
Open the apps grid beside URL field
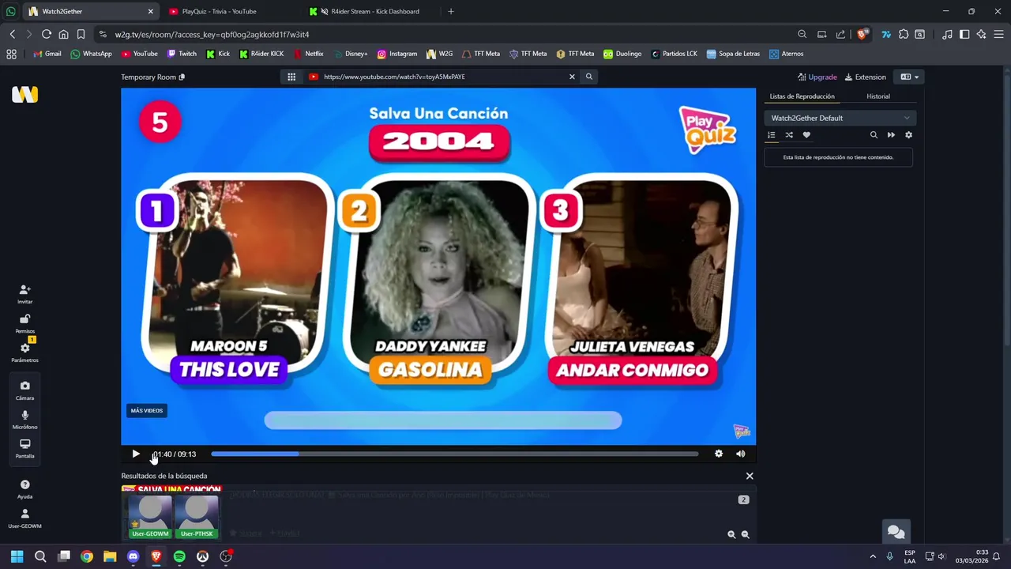[291, 77]
